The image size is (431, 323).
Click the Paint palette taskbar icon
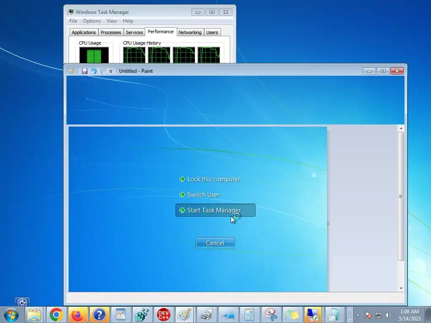185,315
